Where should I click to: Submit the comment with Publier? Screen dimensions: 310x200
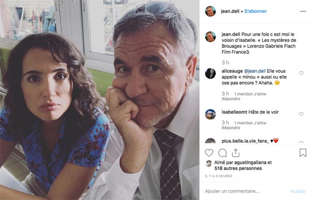[x=298, y=191]
